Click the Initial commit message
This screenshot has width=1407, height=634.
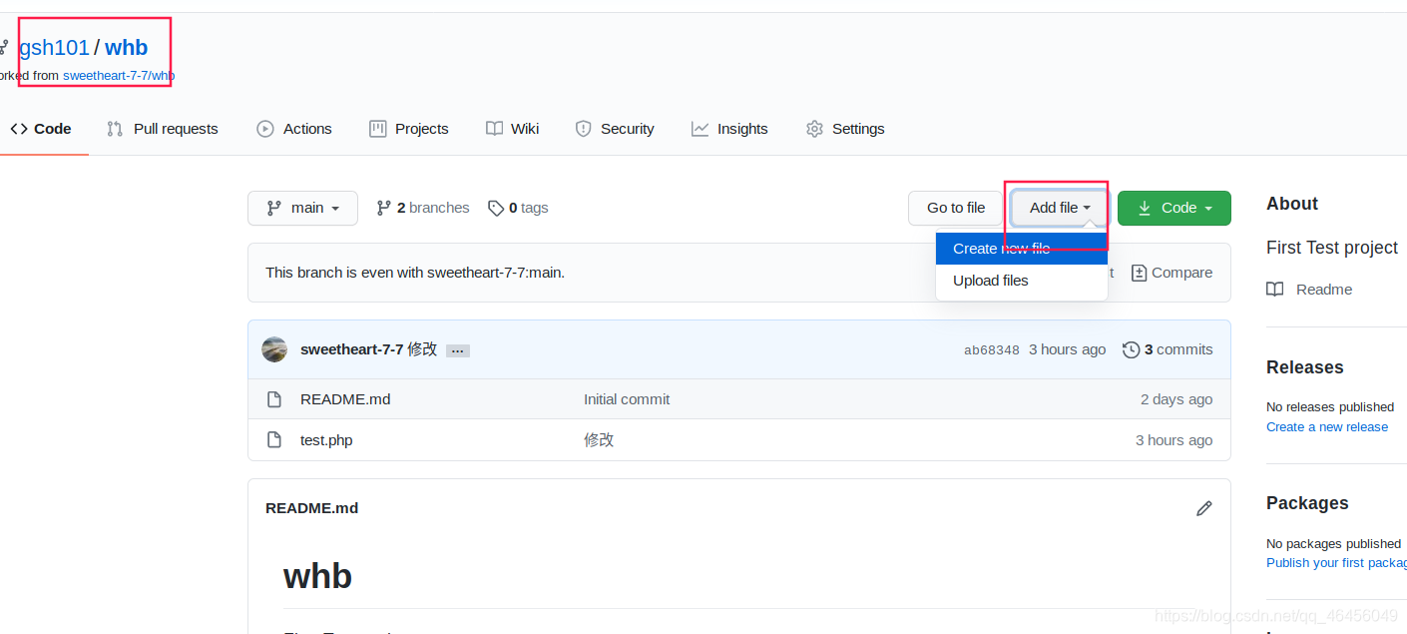(627, 399)
